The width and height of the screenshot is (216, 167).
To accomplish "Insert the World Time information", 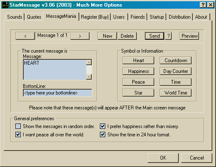I will (176, 93).
